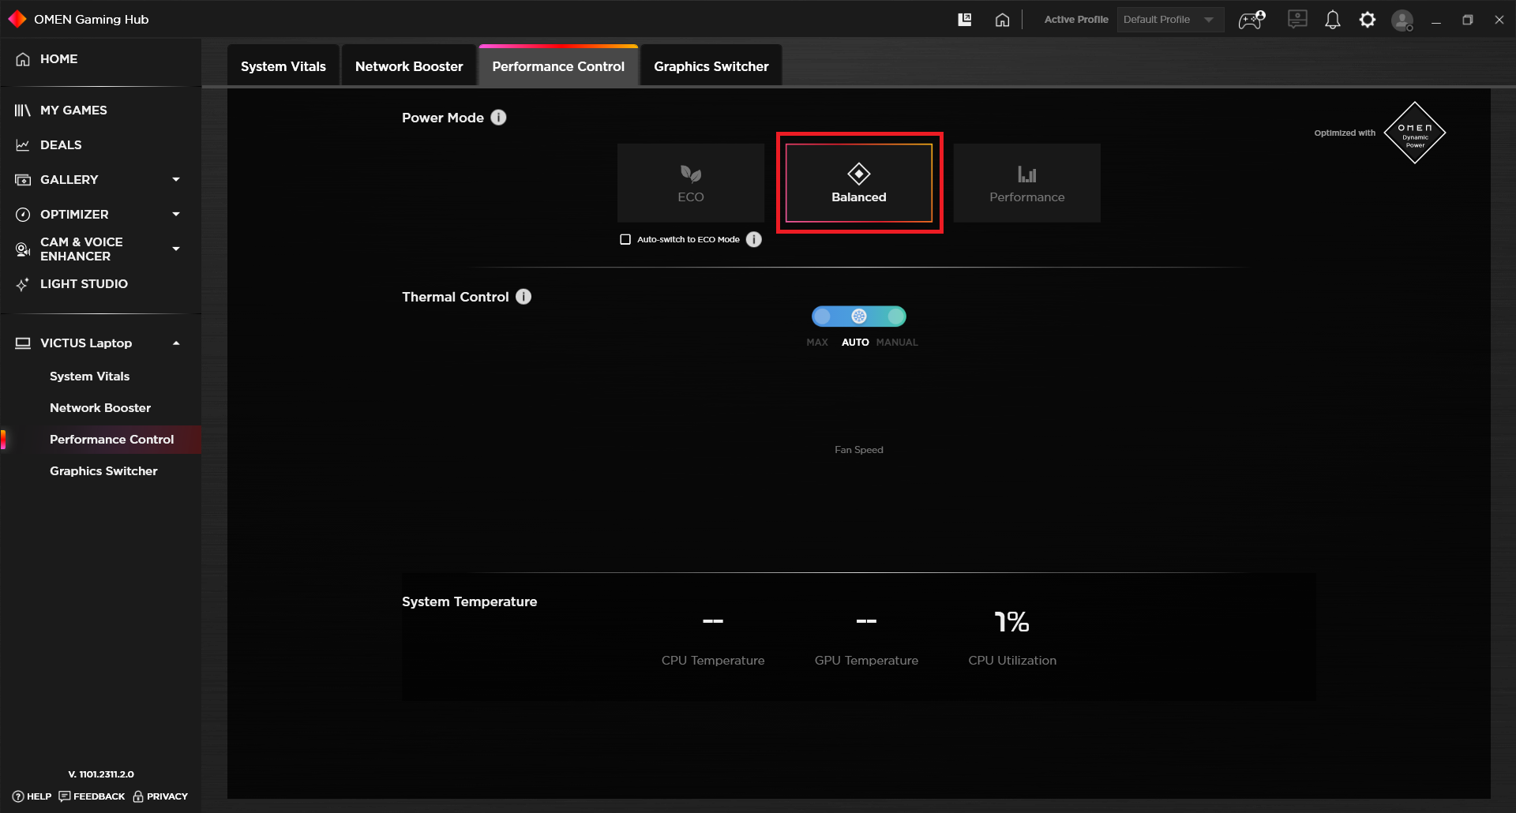Viewport: 1516px width, 813px height.
Task: Select the Balanced power mode
Action: (859, 183)
